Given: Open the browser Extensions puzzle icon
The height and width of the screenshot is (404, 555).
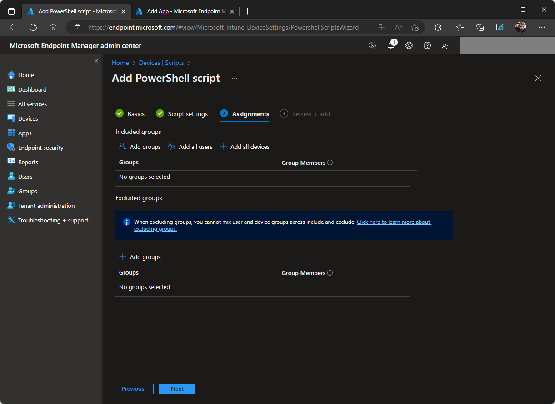Looking at the screenshot, I should tap(438, 27).
